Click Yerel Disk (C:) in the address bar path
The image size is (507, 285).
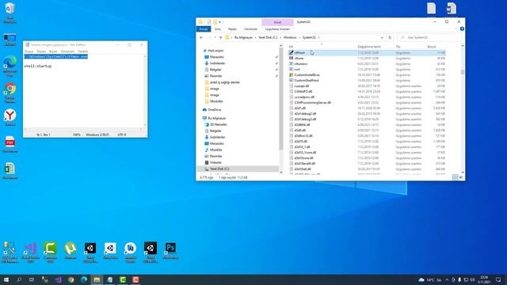point(268,37)
